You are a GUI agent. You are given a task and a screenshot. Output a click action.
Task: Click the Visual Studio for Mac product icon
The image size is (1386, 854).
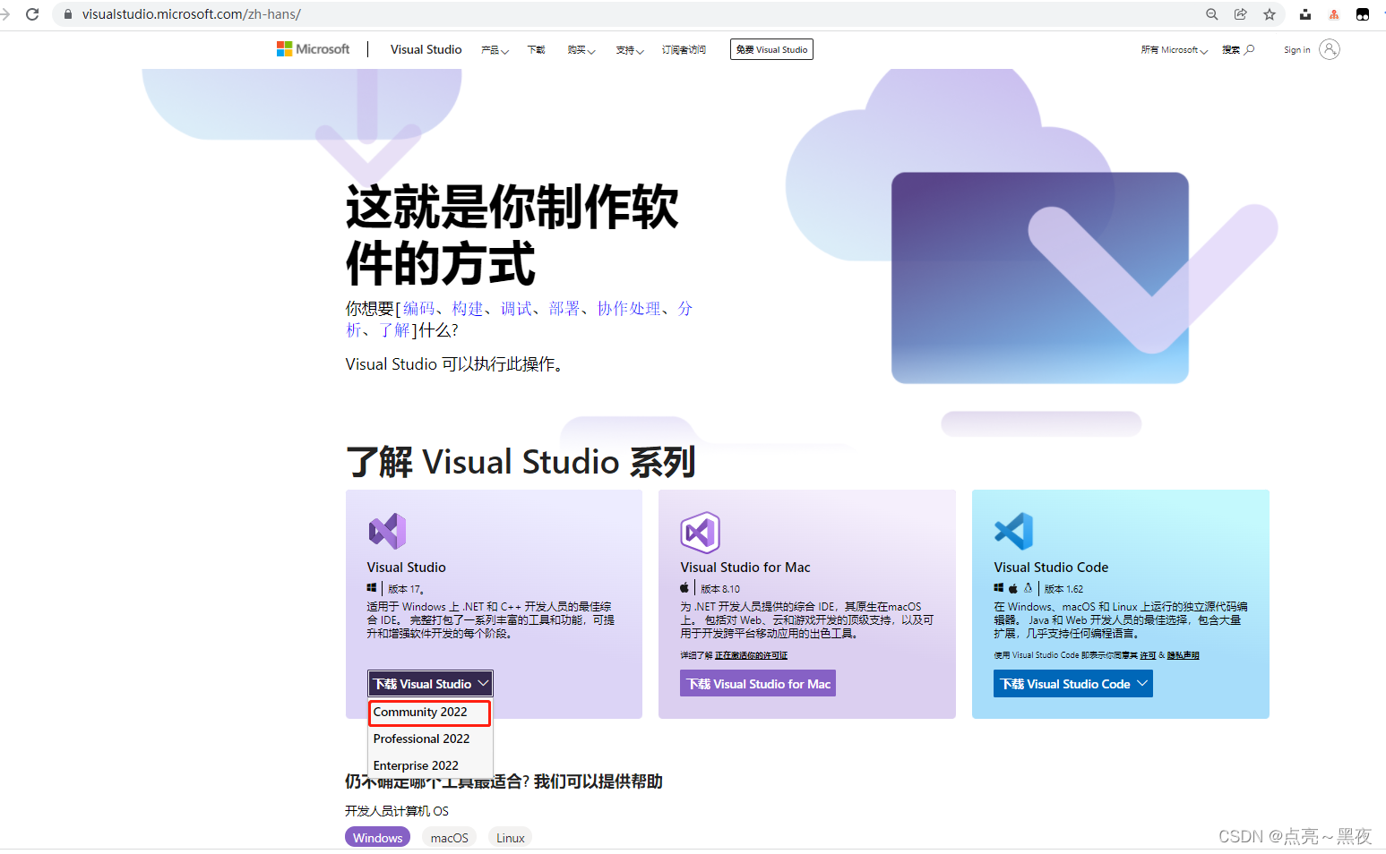[x=700, y=530]
